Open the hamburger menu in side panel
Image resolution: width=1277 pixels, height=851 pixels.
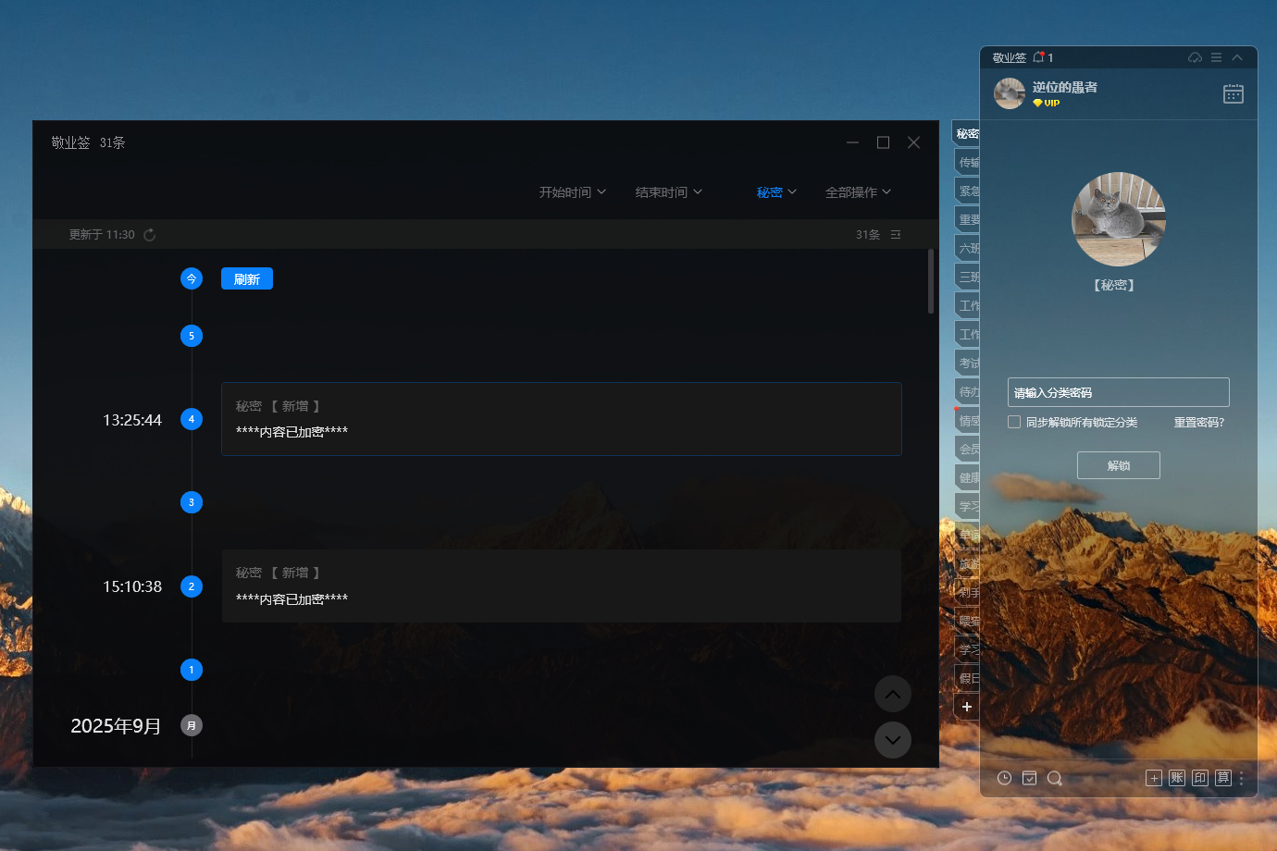[x=1216, y=57]
